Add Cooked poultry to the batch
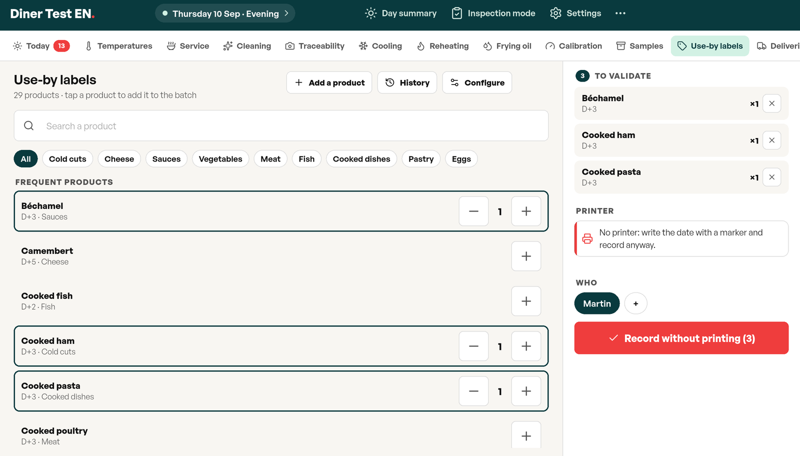 point(526,435)
